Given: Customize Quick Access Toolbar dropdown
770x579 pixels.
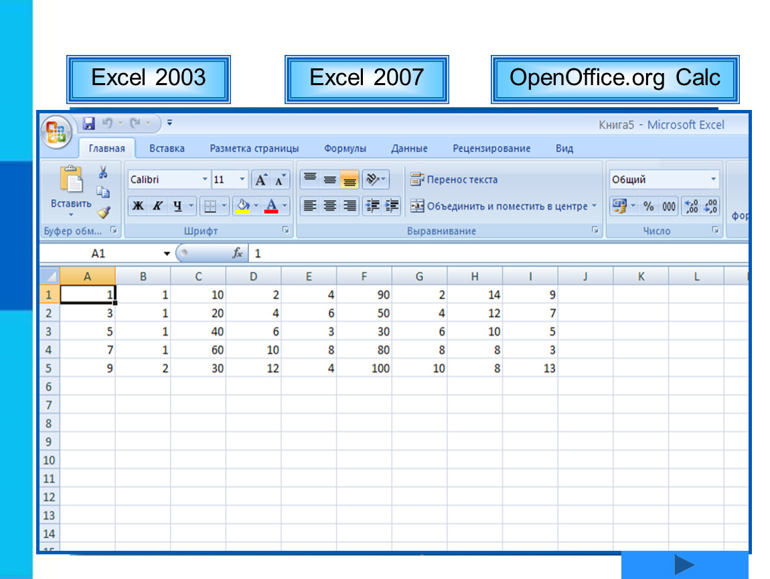Looking at the screenshot, I should (x=169, y=123).
